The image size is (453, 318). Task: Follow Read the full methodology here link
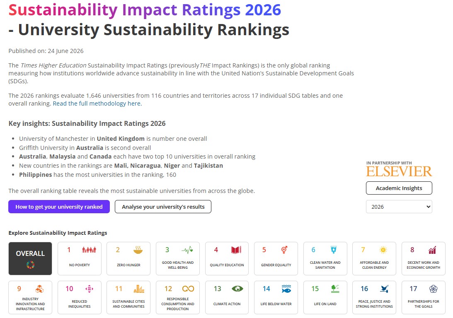pos(97,104)
